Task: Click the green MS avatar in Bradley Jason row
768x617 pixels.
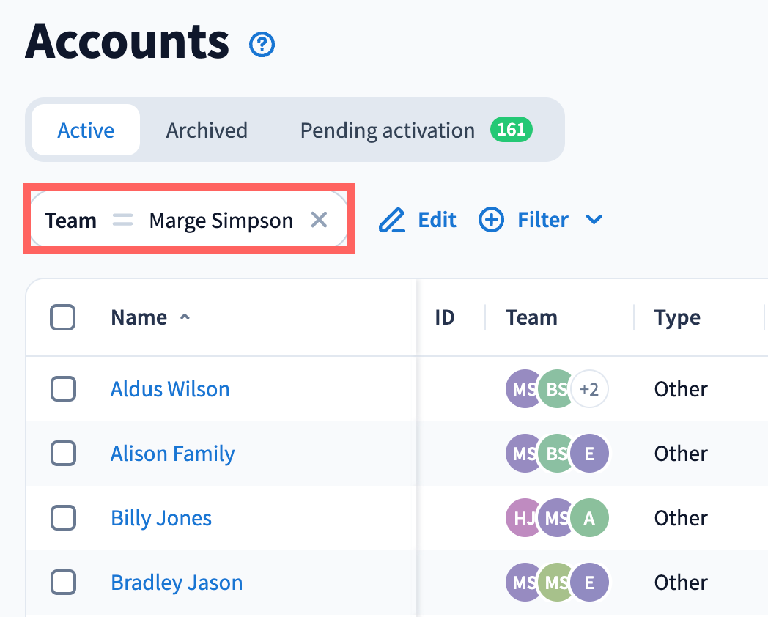Action: click(556, 583)
